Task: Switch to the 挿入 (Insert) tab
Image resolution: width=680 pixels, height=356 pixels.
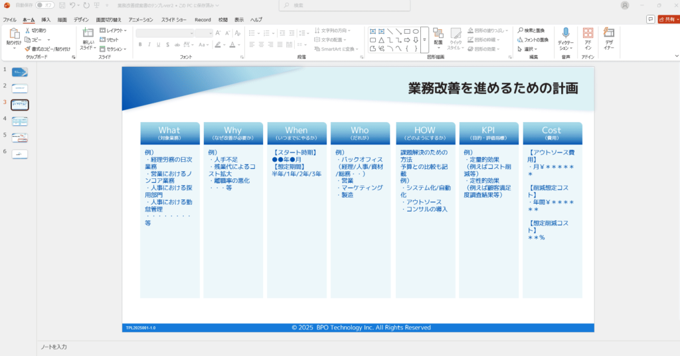Action: coord(46,19)
